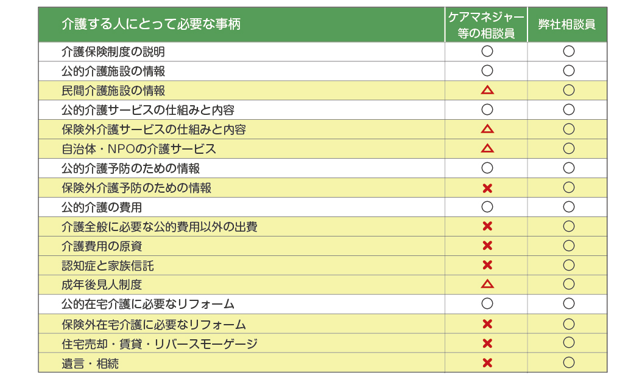The width and height of the screenshot is (642, 380).
Task: Click the red triangle in 成年後見人制度 row
Action: coord(487,283)
